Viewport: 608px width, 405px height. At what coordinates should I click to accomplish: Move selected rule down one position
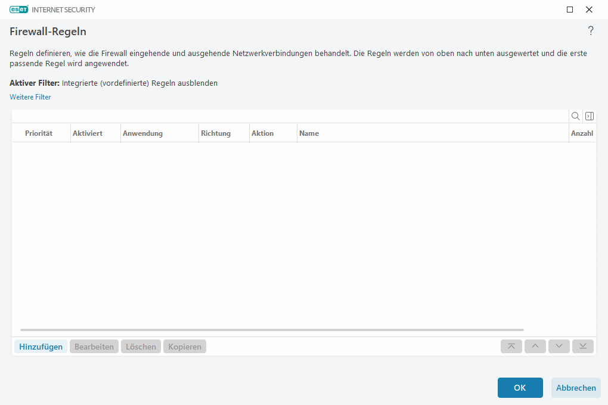(x=559, y=346)
